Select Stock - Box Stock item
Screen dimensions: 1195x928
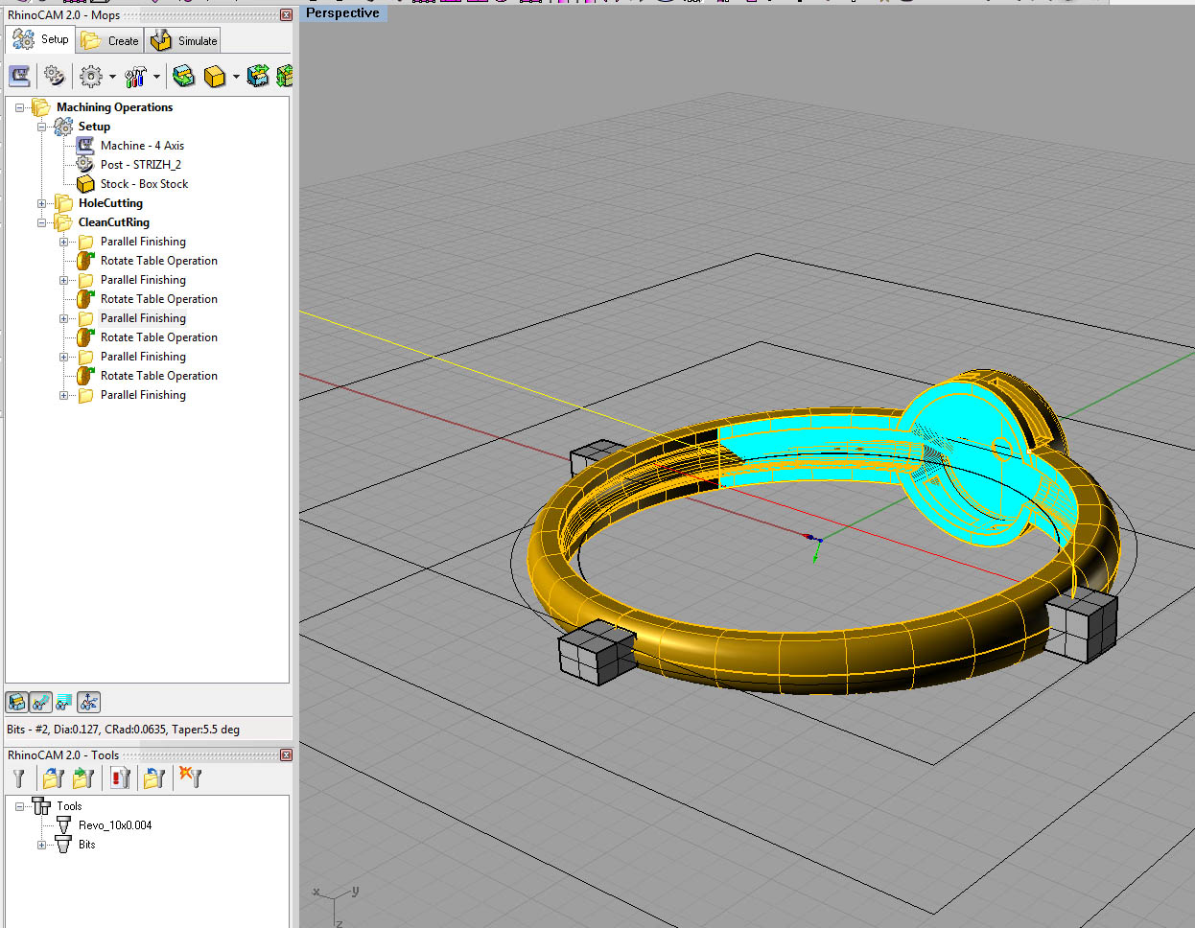click(144, 184)
